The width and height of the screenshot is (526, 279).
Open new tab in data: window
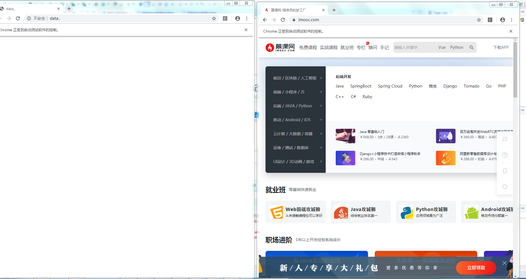click(69, 9)
